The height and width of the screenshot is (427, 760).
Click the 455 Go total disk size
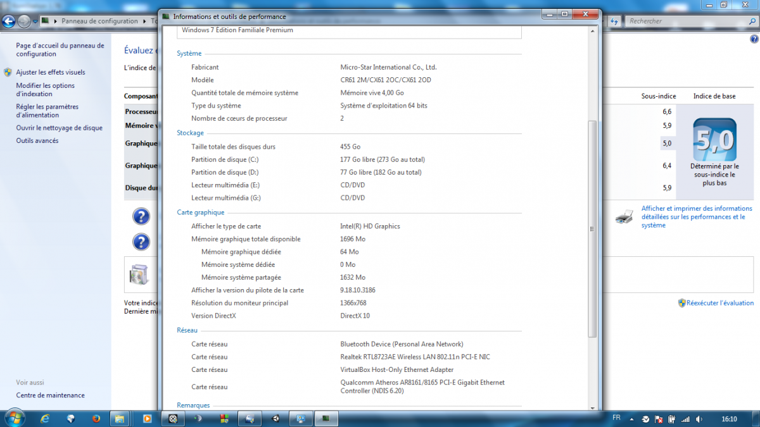click(350, 147)
